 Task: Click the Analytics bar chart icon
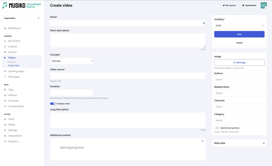[x=5, y=141]
